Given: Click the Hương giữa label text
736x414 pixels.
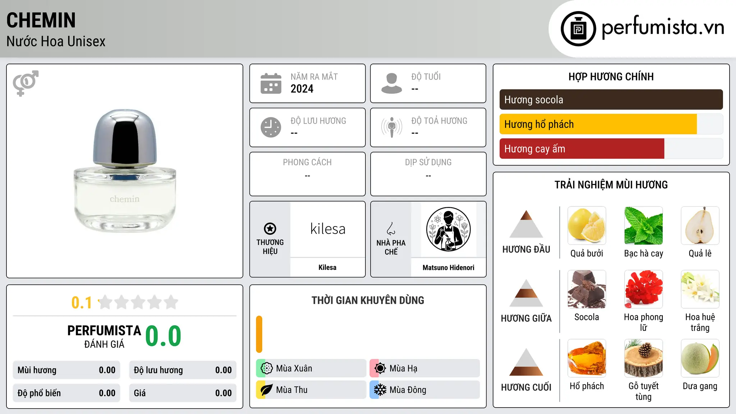Looking at the screenshot, I should (526, 318).
